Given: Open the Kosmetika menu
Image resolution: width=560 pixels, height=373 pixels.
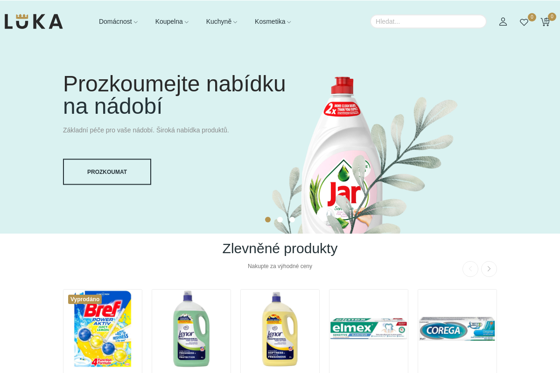Looking at the screenshot, I should pyautogui.click(x=273, y=21).
